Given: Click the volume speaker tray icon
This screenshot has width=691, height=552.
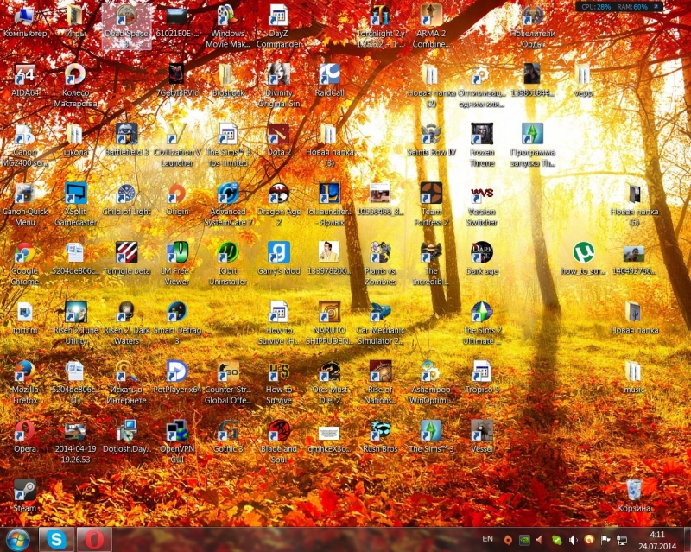Looking at the screenshot, I should click(573, 540).
